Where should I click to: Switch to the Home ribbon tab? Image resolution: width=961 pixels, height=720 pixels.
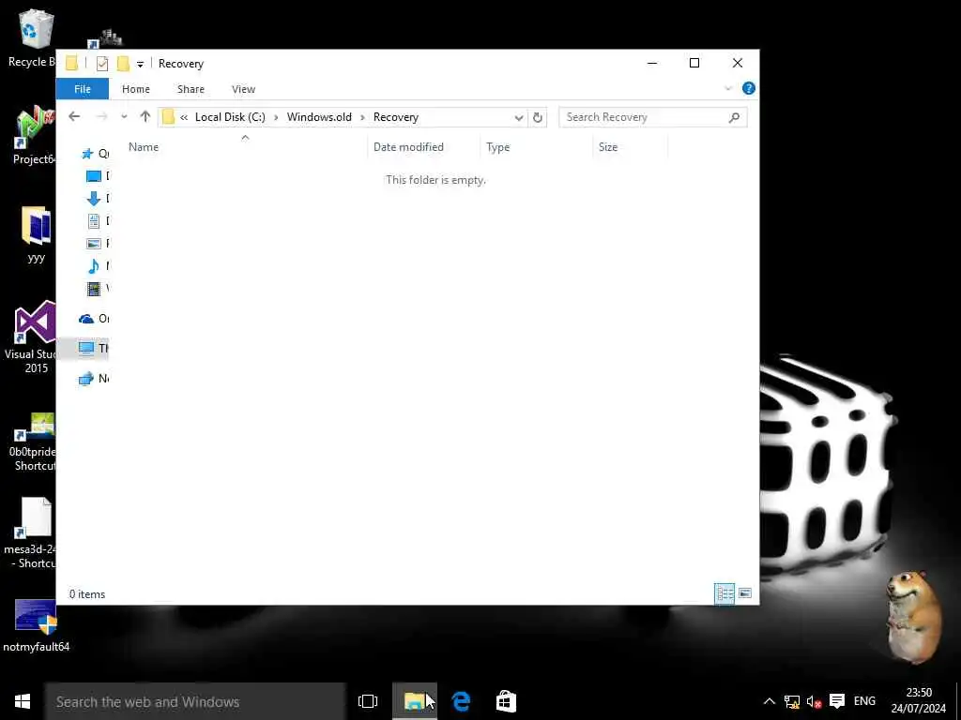136,89
